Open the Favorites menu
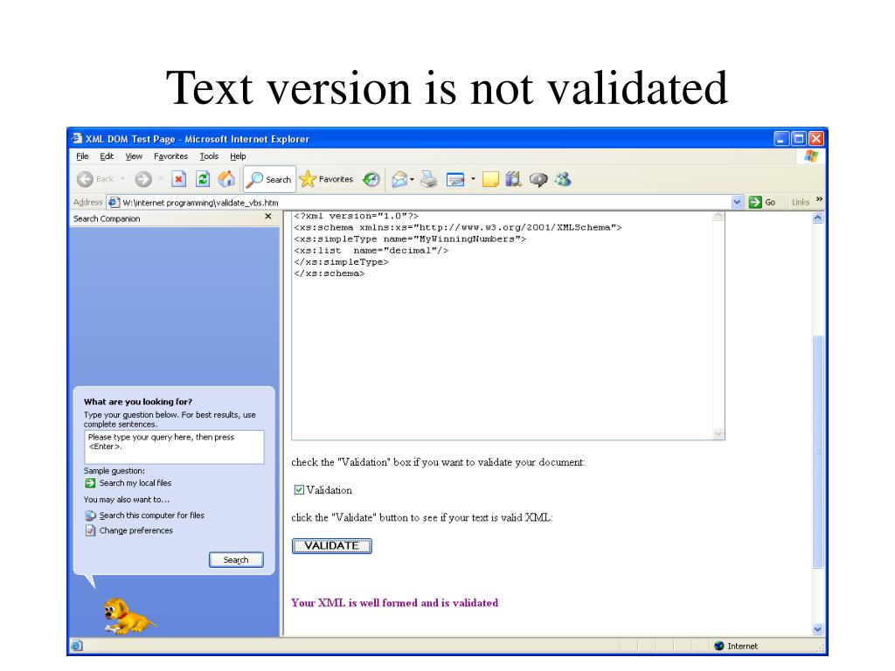This screenshot has width=895, height=671. tap(170, 156)
